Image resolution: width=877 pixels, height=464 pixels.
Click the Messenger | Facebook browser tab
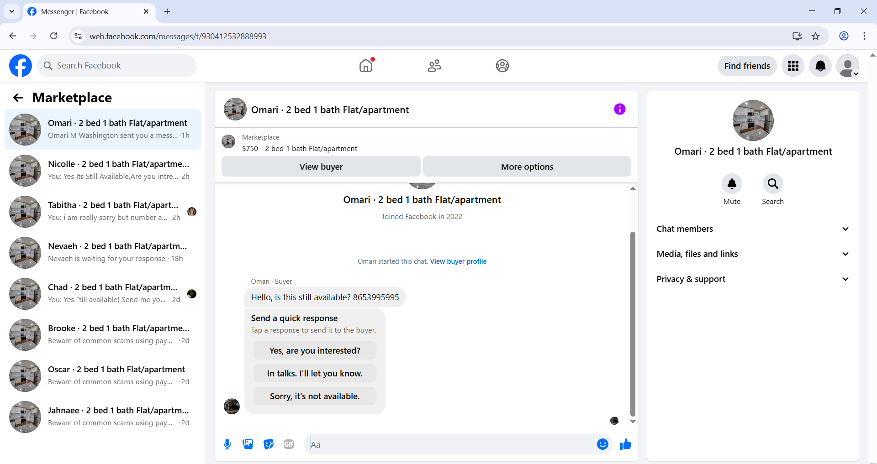(x=89, y=12)
